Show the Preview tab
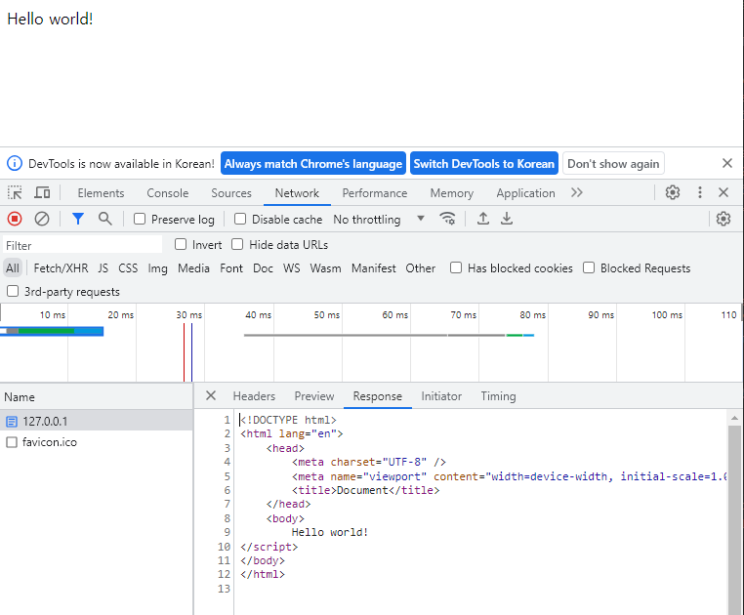 314,396
